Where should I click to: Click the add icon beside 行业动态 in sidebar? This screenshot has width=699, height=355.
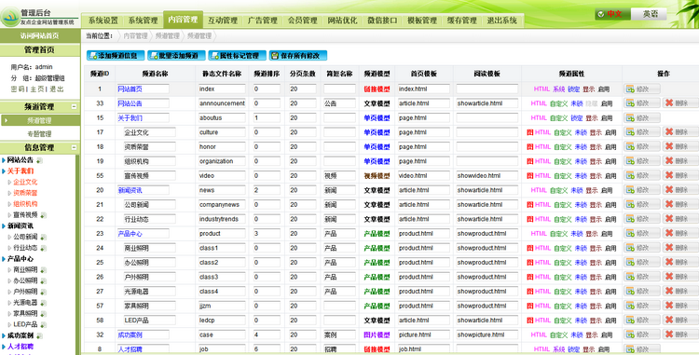click(x=44, y=248)
